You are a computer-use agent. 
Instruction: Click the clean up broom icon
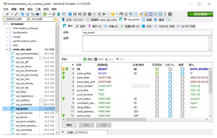click(x=141, y=14)
